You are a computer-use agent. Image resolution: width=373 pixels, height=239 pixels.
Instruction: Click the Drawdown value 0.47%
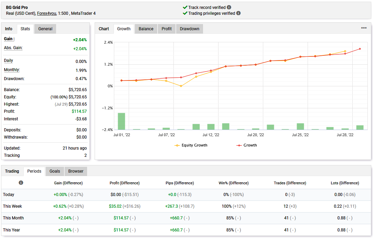click(81, 79)
